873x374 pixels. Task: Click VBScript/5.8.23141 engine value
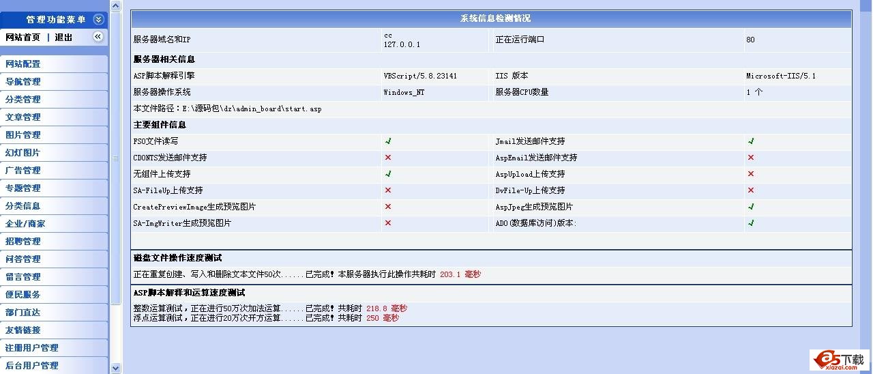(x=420, y=76)
